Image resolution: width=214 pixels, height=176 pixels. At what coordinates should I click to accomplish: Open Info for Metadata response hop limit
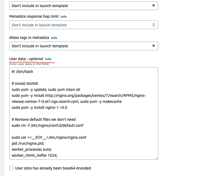click(64, 17)
